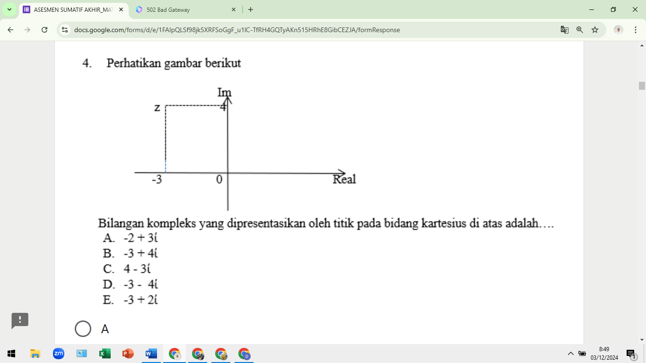Open first Chrome taskbar icon
Image resolution: width=646 pixels, height=363 pixels.
coord(175,354)
